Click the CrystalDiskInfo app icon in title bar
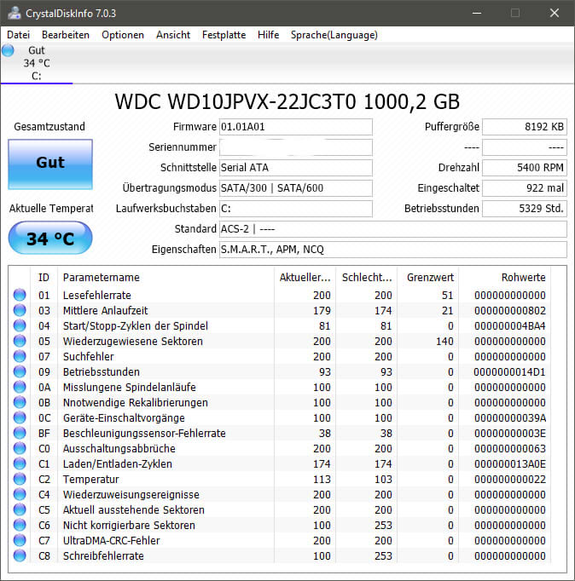This screenshot has width=575, height=581. (15, 14)
